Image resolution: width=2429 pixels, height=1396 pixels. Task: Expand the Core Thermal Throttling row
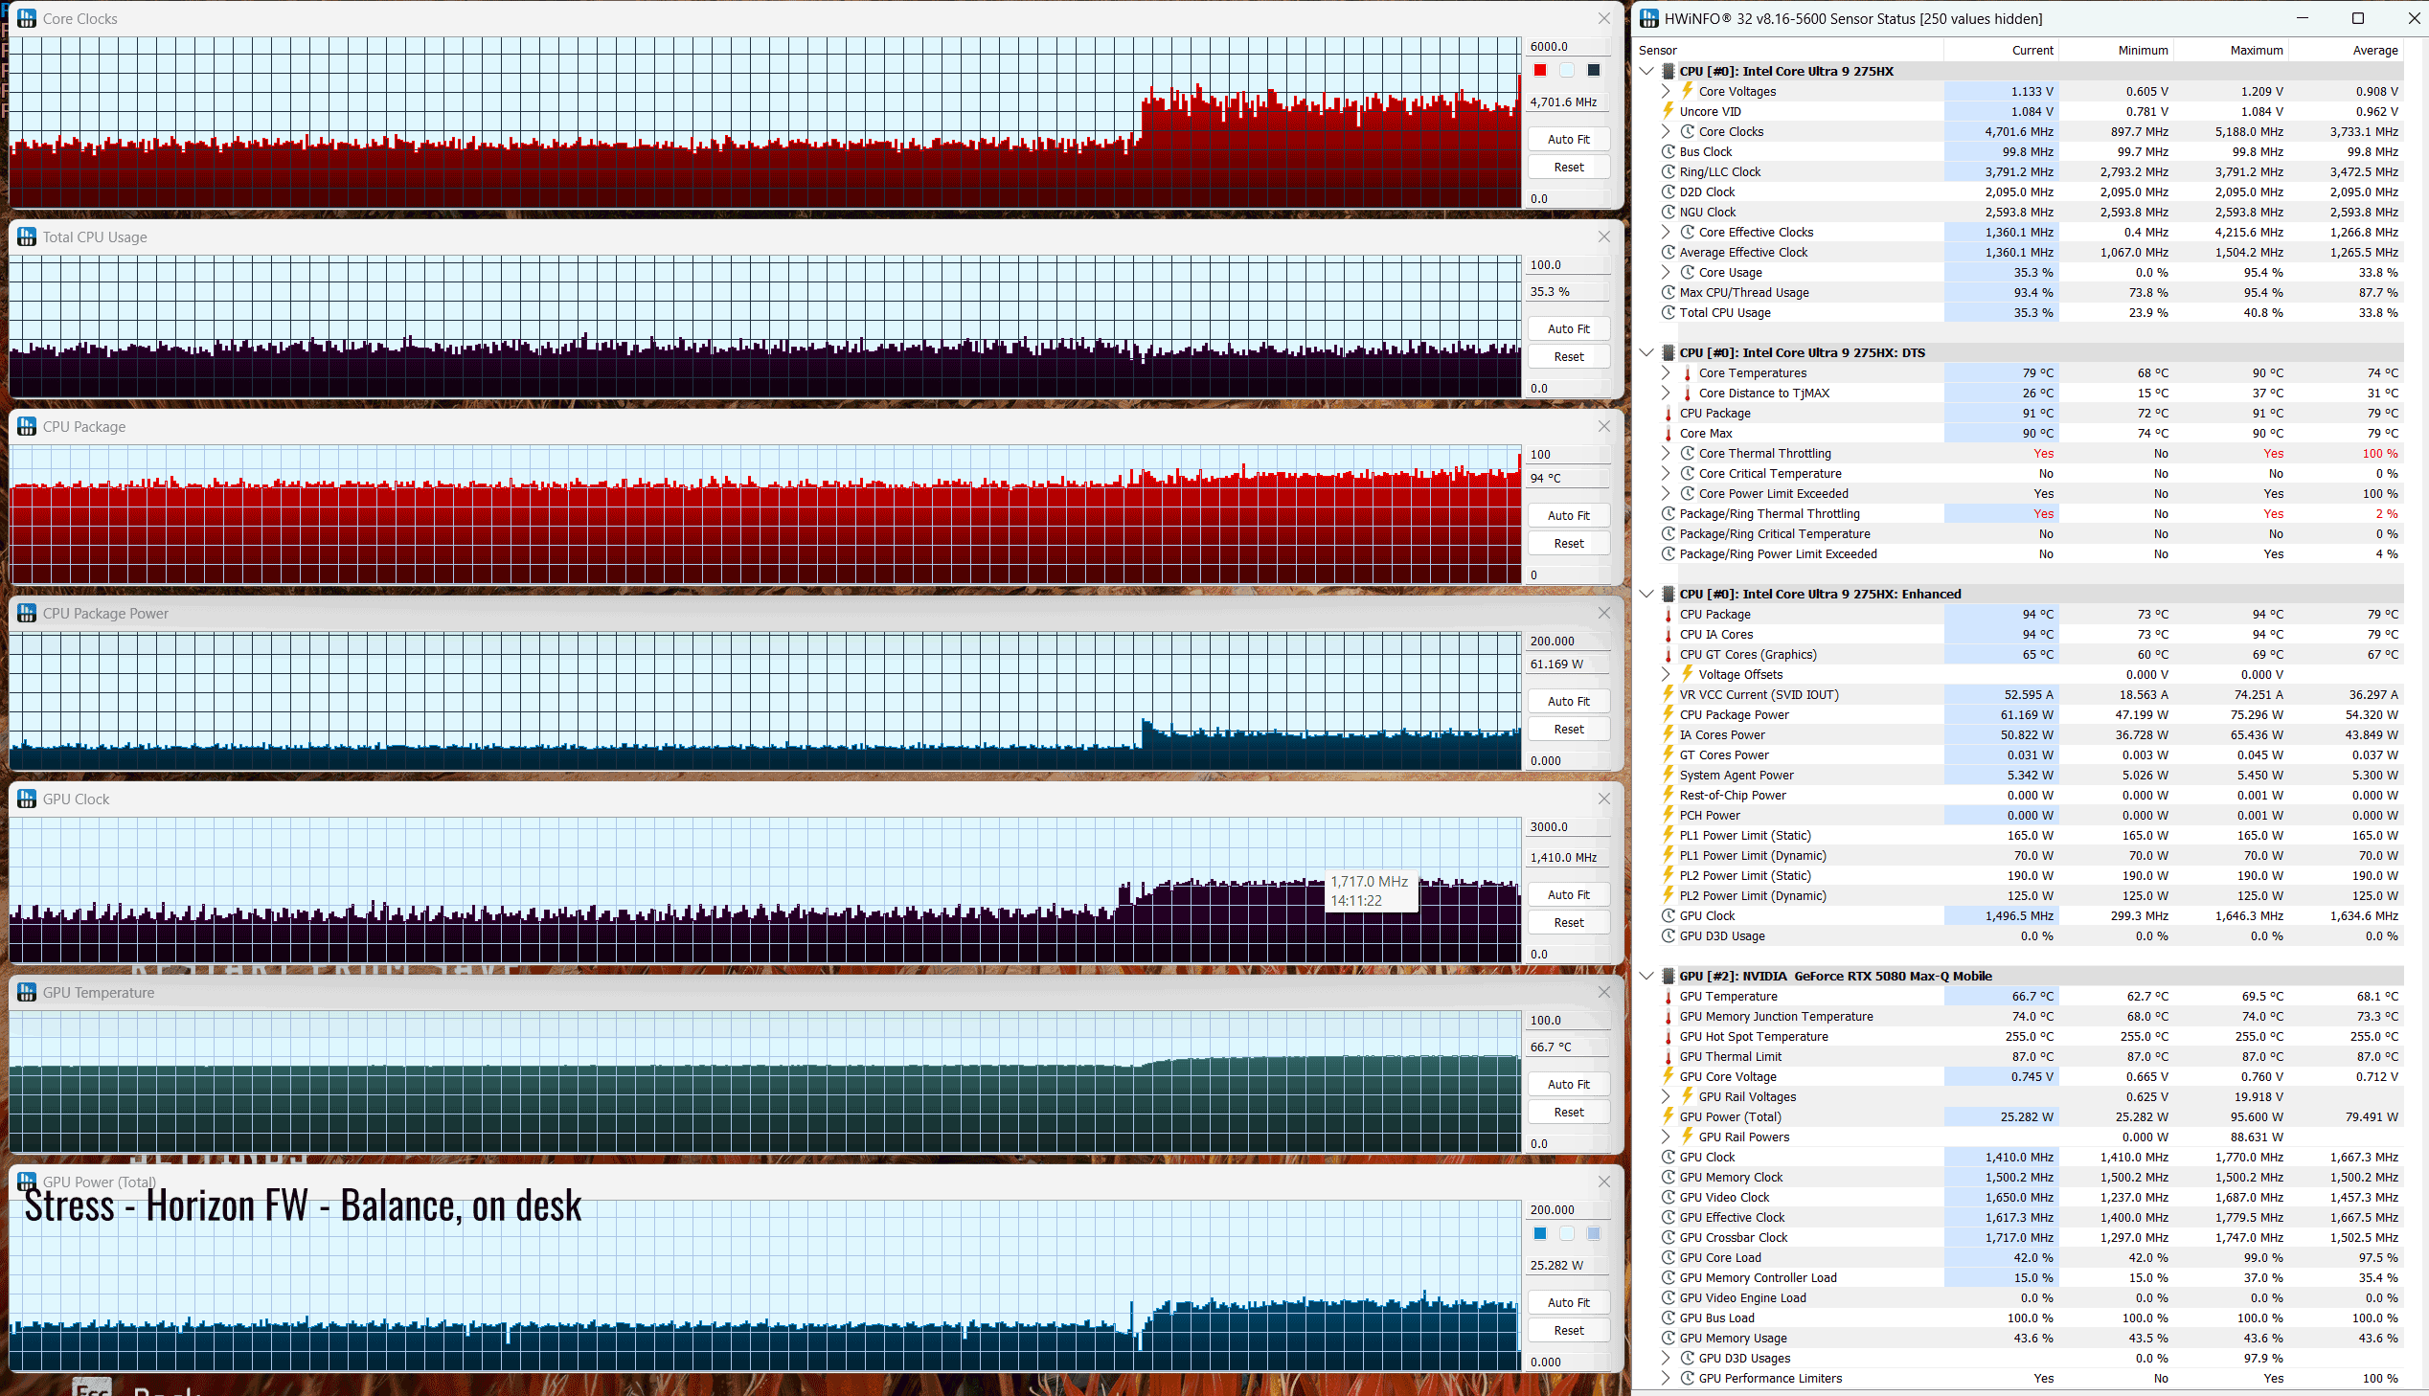(x=1666, y=454)
